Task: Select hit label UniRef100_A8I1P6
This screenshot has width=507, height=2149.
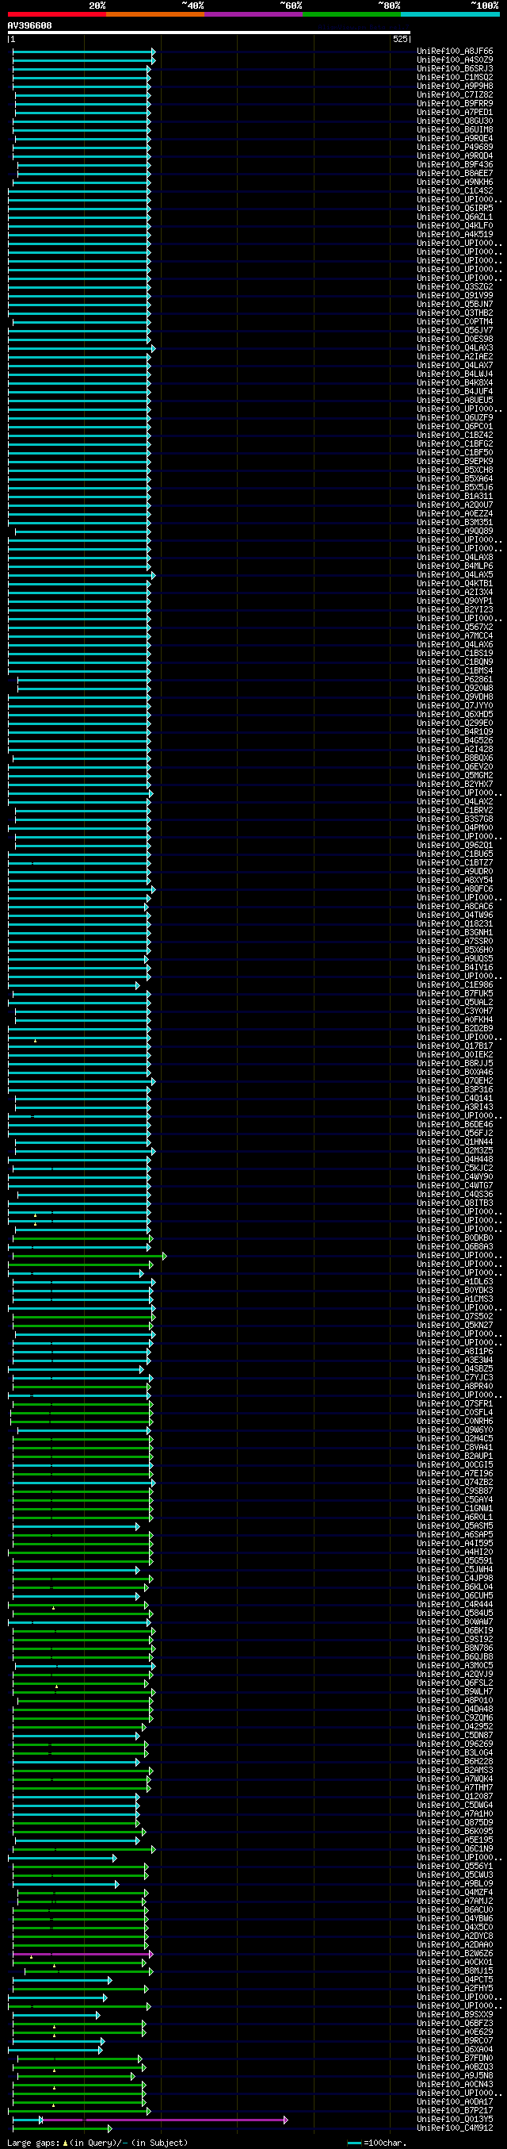Action: pyautogui.click(x=455, y=1352)
